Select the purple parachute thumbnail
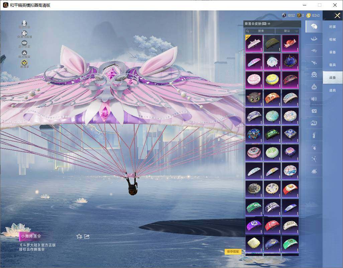This screenshot has width=343, height=268. click(254, 225)
